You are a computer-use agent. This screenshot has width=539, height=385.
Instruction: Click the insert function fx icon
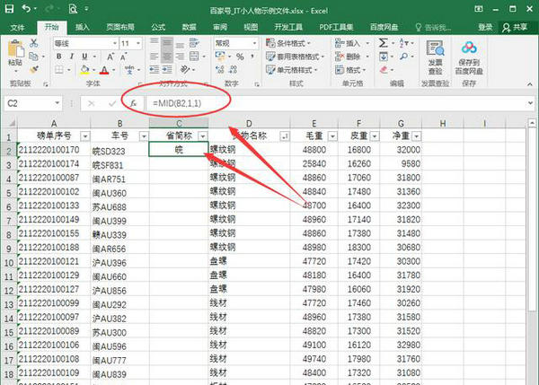click(133, 103)
